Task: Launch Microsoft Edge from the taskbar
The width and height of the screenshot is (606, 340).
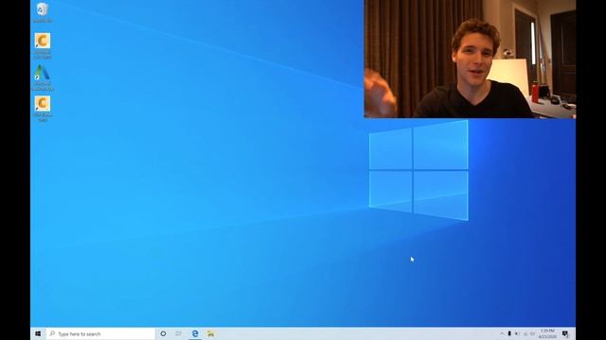Action: [x=195, y=333]
